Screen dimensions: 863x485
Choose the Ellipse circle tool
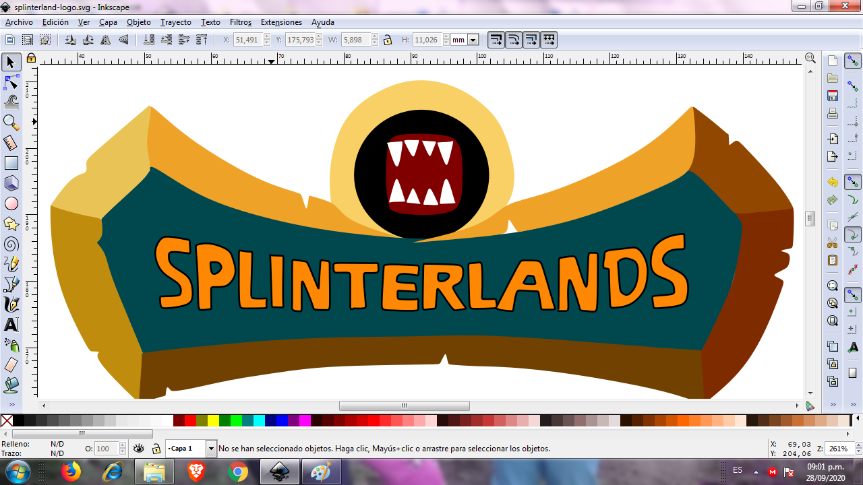tap(11, 203)
